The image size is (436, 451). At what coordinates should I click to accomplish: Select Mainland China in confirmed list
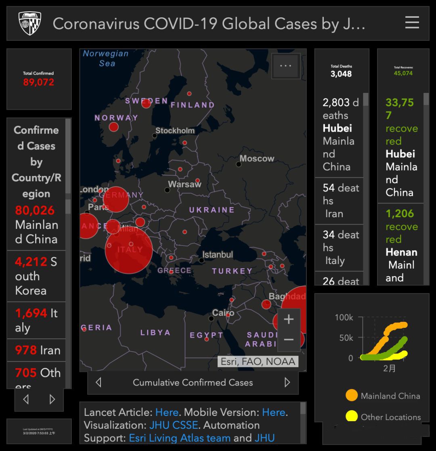(36, 224)
